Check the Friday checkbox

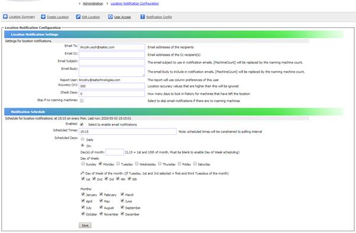[x=179, y=163]
